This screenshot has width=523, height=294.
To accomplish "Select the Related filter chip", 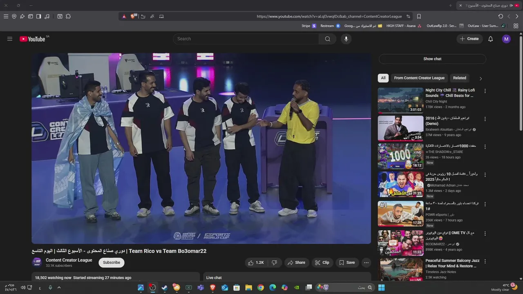I will pos(459,78).
